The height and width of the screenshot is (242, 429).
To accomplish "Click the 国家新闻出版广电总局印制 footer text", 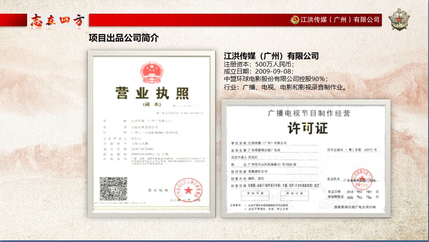I will coord(355,207).
